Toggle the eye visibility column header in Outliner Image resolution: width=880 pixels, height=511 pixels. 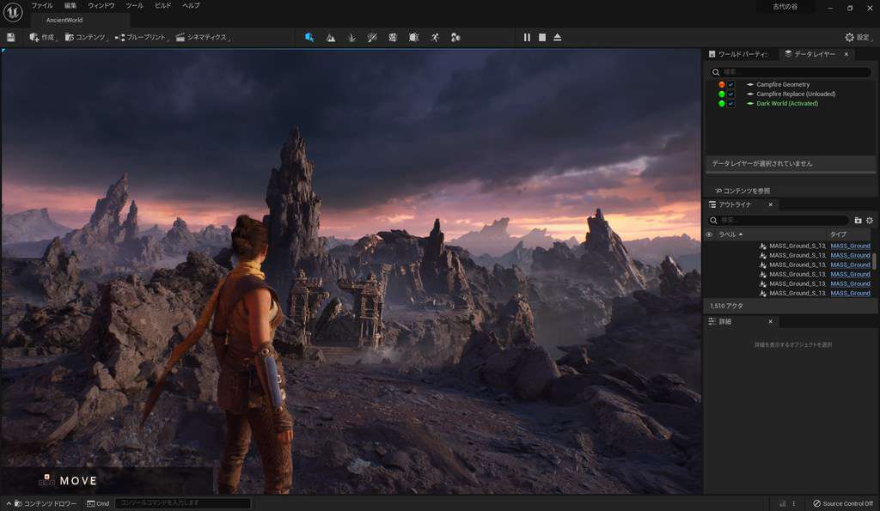point(709,234)
